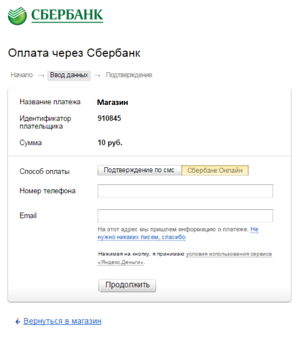Click the СБЕРБАНК logo text
The height and width of the screenshot is (339, 299).
(67, 15)
